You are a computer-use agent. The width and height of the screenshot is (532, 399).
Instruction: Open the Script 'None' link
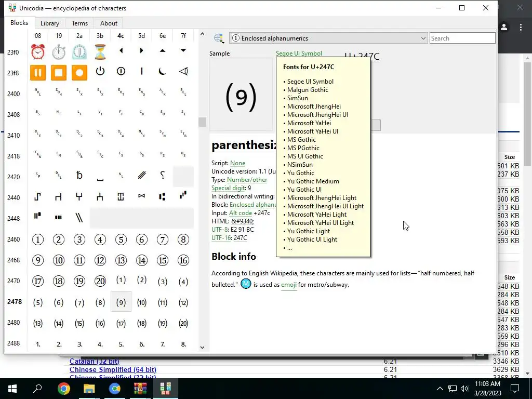(237, 163)
